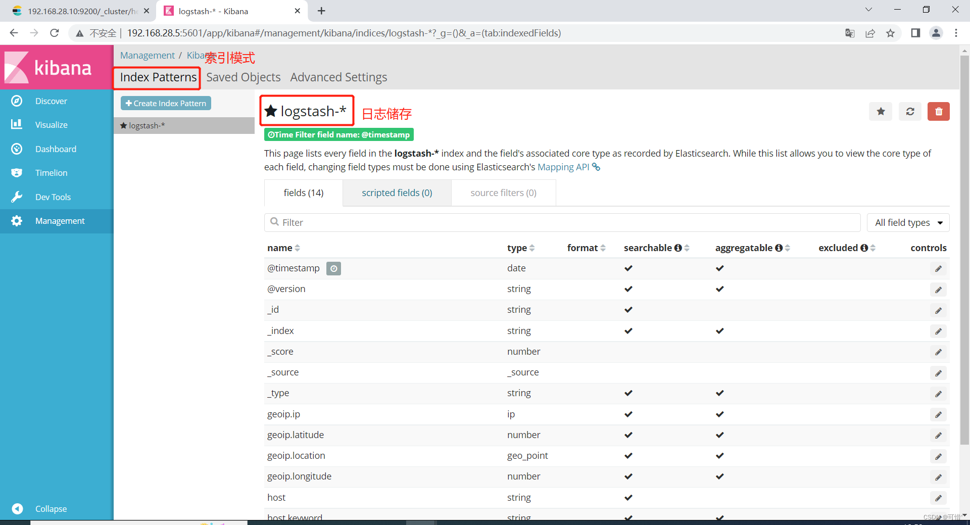Edit the geoip.latitude field pencil
This screenshot has height=525, width=970.
[x=938, y=436]
